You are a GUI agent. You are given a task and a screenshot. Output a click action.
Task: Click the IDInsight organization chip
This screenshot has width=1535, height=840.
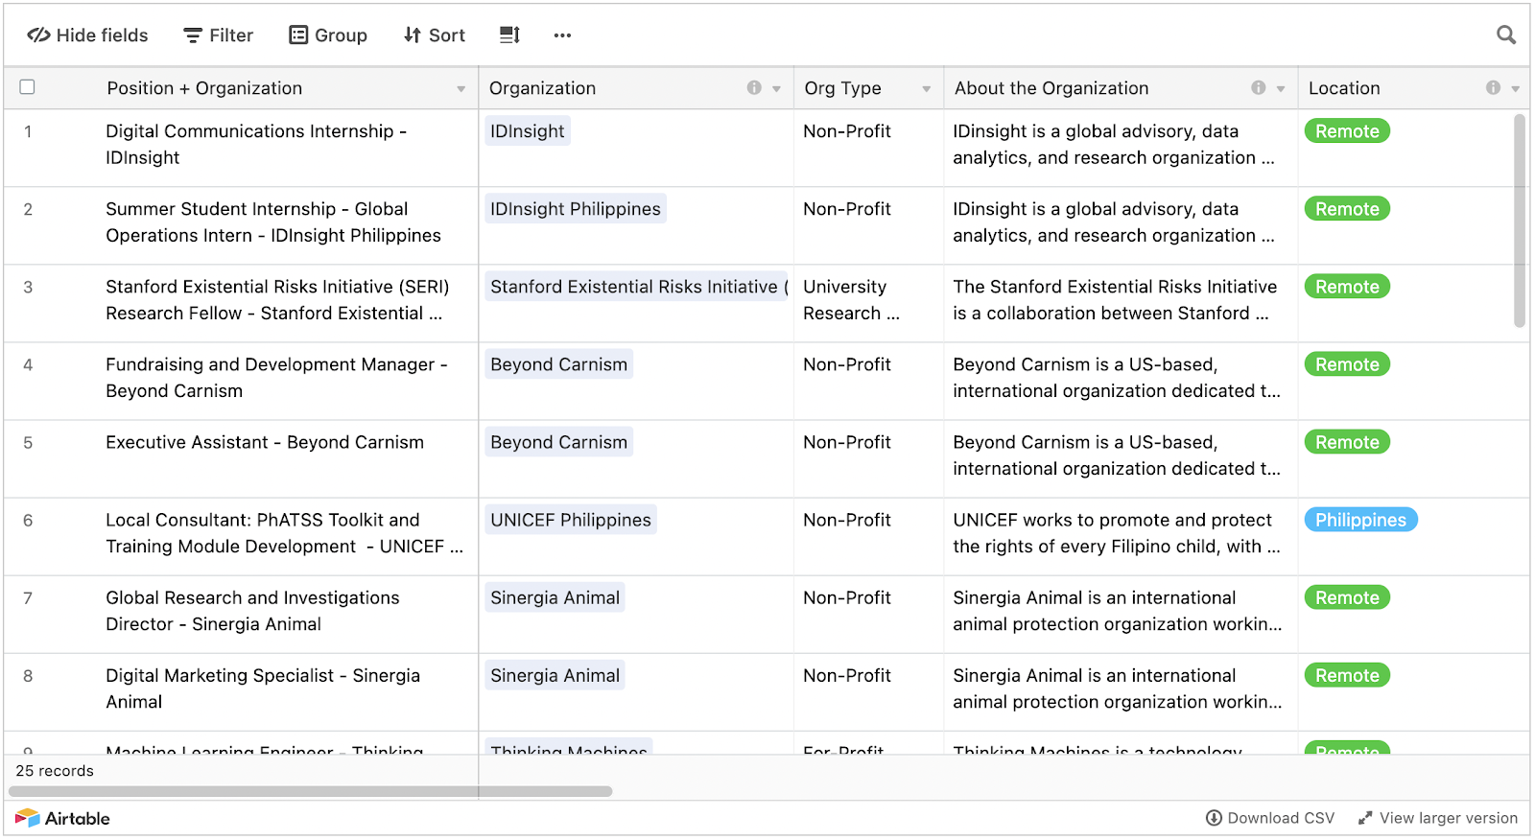click(528, 131)
